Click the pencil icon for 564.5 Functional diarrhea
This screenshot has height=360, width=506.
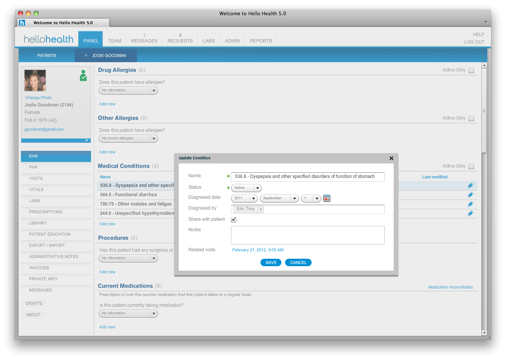coord(470,194)
